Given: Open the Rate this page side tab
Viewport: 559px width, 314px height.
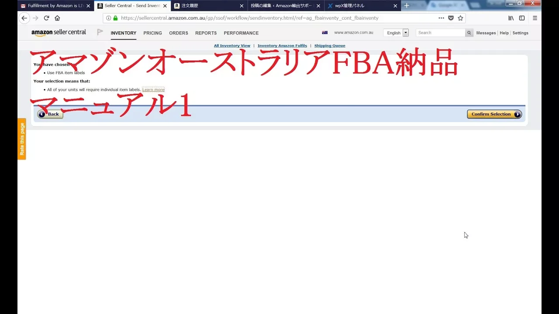Looking at the screenshot, I should pyautogui.click(x=22, y=139).
